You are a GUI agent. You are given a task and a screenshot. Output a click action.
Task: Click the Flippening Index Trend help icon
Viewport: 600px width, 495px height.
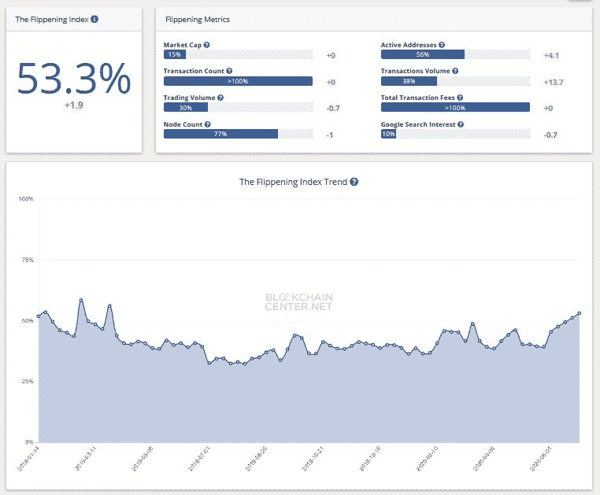click(x=354, y=182)
